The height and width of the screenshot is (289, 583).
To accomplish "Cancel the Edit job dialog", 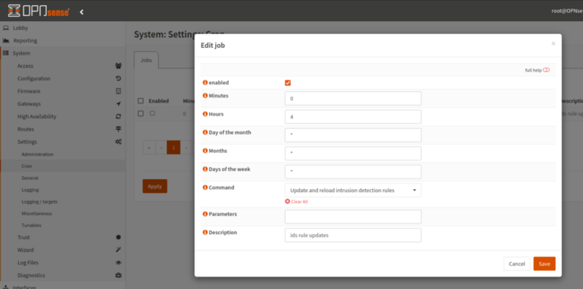I will pos(517,264).
